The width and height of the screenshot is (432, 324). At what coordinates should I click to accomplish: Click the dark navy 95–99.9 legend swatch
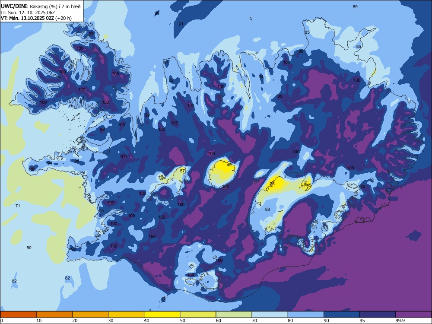[x=378, y=314]
